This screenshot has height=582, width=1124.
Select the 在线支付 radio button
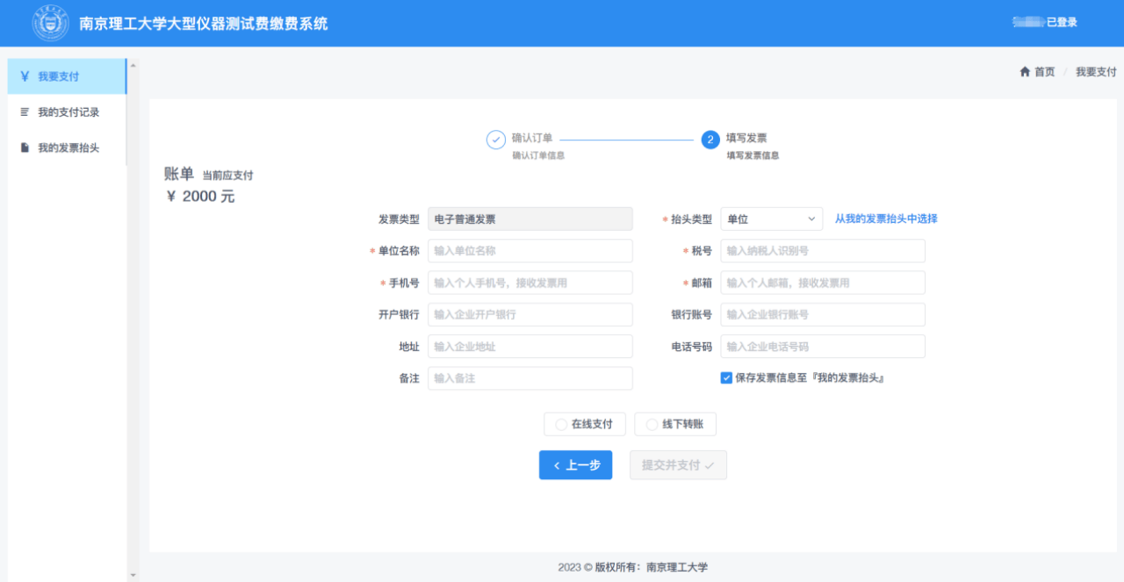(560, 424)
